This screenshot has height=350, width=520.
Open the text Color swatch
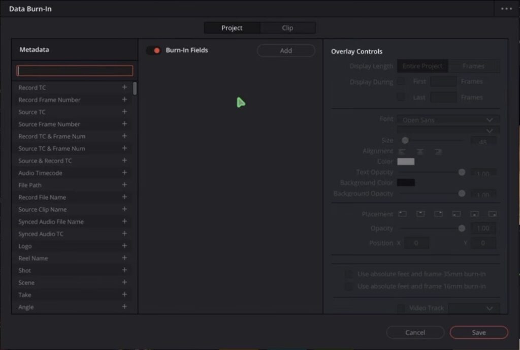click(406, 162)
